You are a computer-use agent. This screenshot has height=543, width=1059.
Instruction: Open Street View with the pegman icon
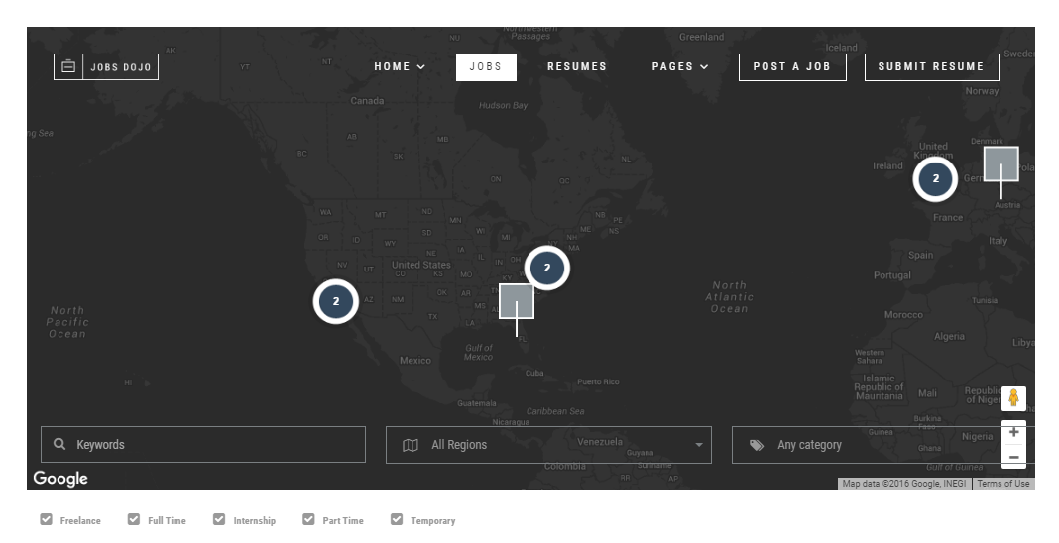point(1013,398)
